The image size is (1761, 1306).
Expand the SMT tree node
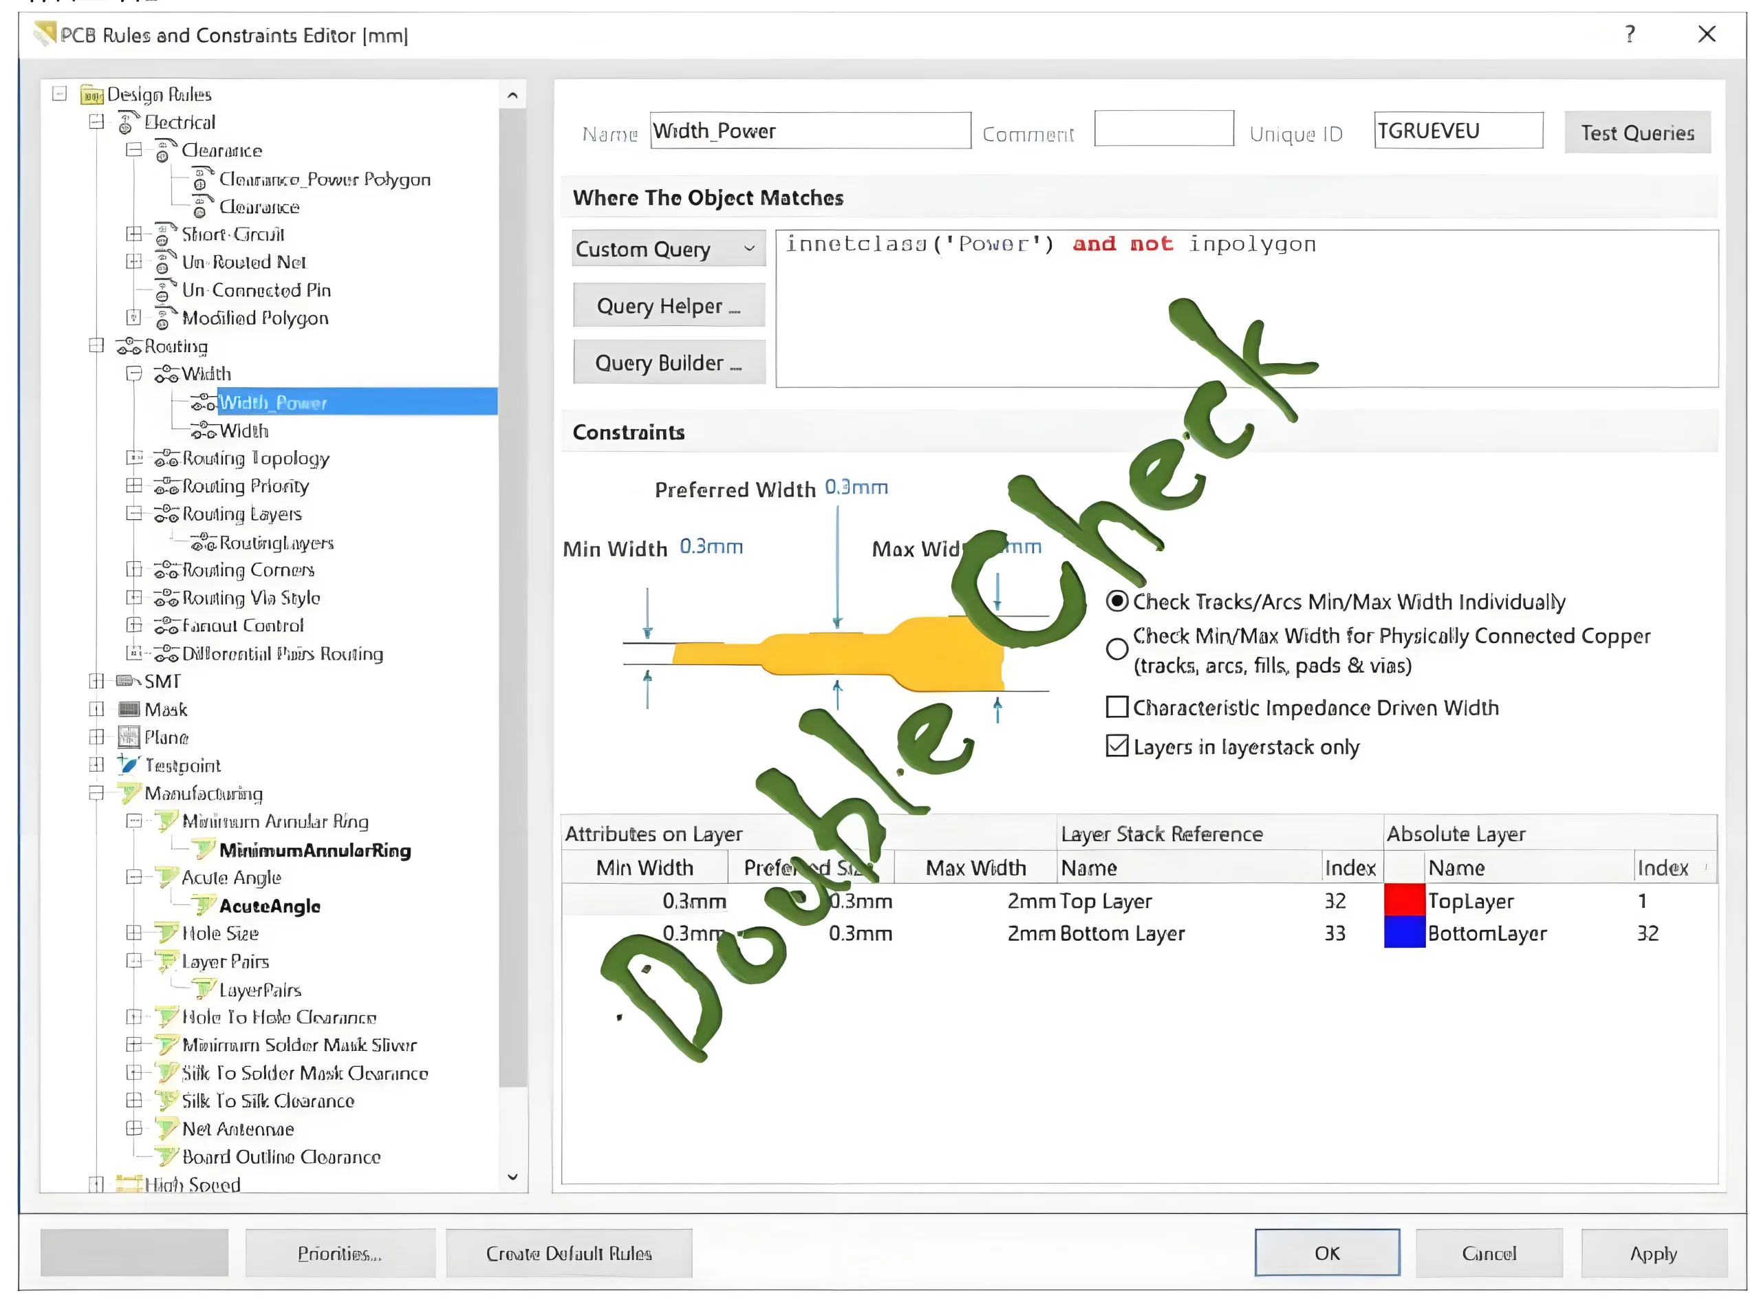pyautogui.click(x=96, y=681)
